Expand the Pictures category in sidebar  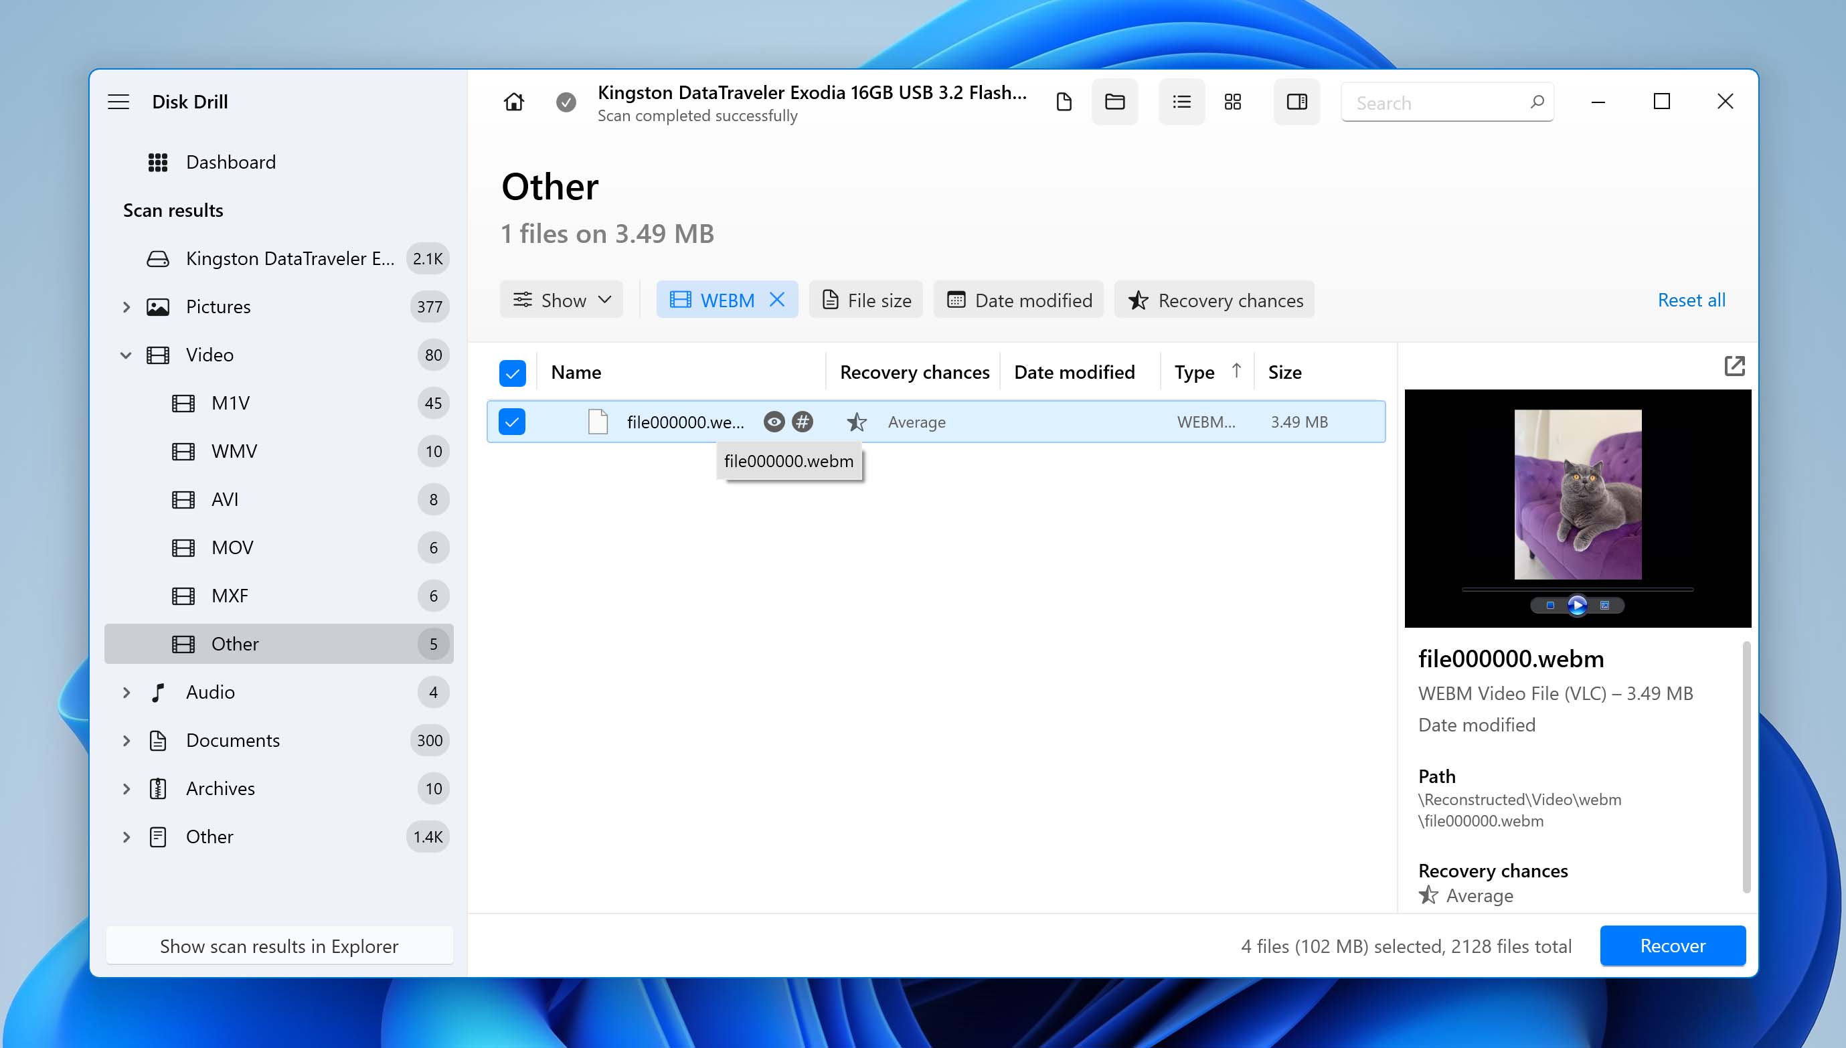(127, 305)
